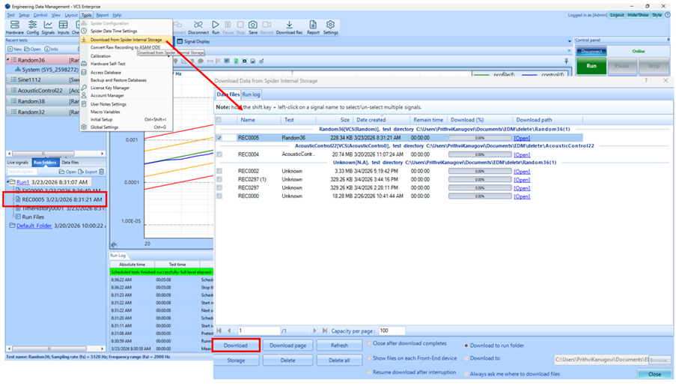This screenshot has width=676, height=386.
Task: Click the Disconnect icon in the toolbar
Action: pos(198,26)
